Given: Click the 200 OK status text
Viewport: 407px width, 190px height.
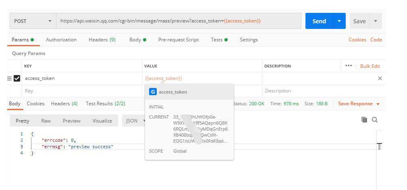Looking at the screenshot, I should 256,104.
